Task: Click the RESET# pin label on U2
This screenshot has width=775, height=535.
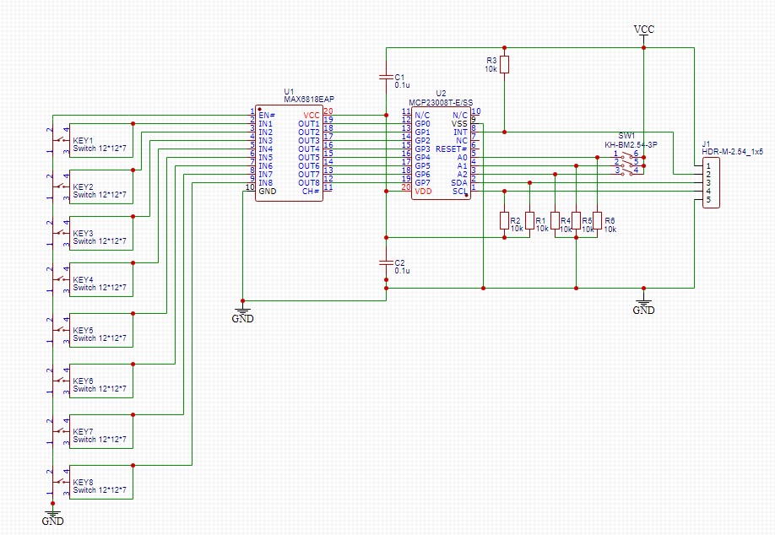Action: [452, 149]
